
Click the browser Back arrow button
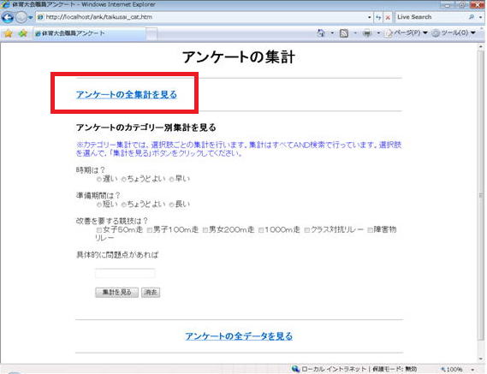[x=8, y=17]
